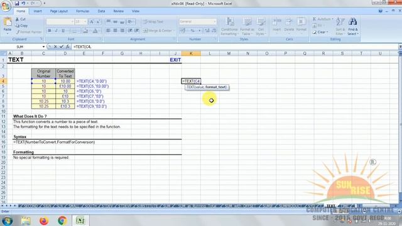Click the Increase Indent icon

point(137,31)
